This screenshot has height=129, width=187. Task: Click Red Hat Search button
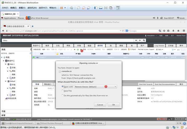click(x=146, y=84)
